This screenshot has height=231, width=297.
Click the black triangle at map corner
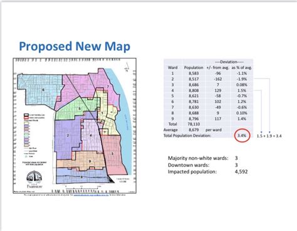point(110,180)
